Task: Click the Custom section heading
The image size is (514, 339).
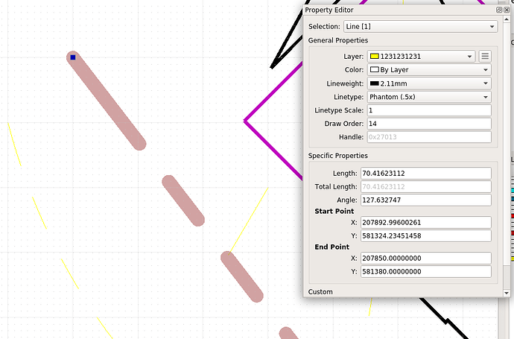Action: [x=320, y=292]
